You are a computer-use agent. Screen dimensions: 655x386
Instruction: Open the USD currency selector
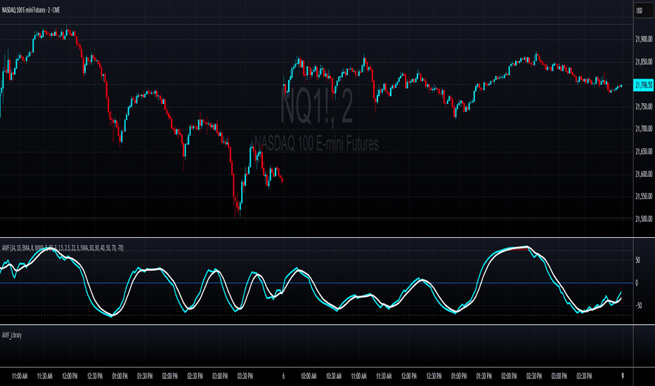(644, 11)
